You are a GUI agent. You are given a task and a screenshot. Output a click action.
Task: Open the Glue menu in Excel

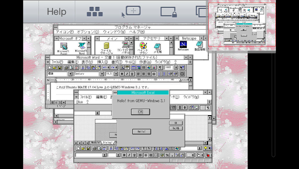79,102
